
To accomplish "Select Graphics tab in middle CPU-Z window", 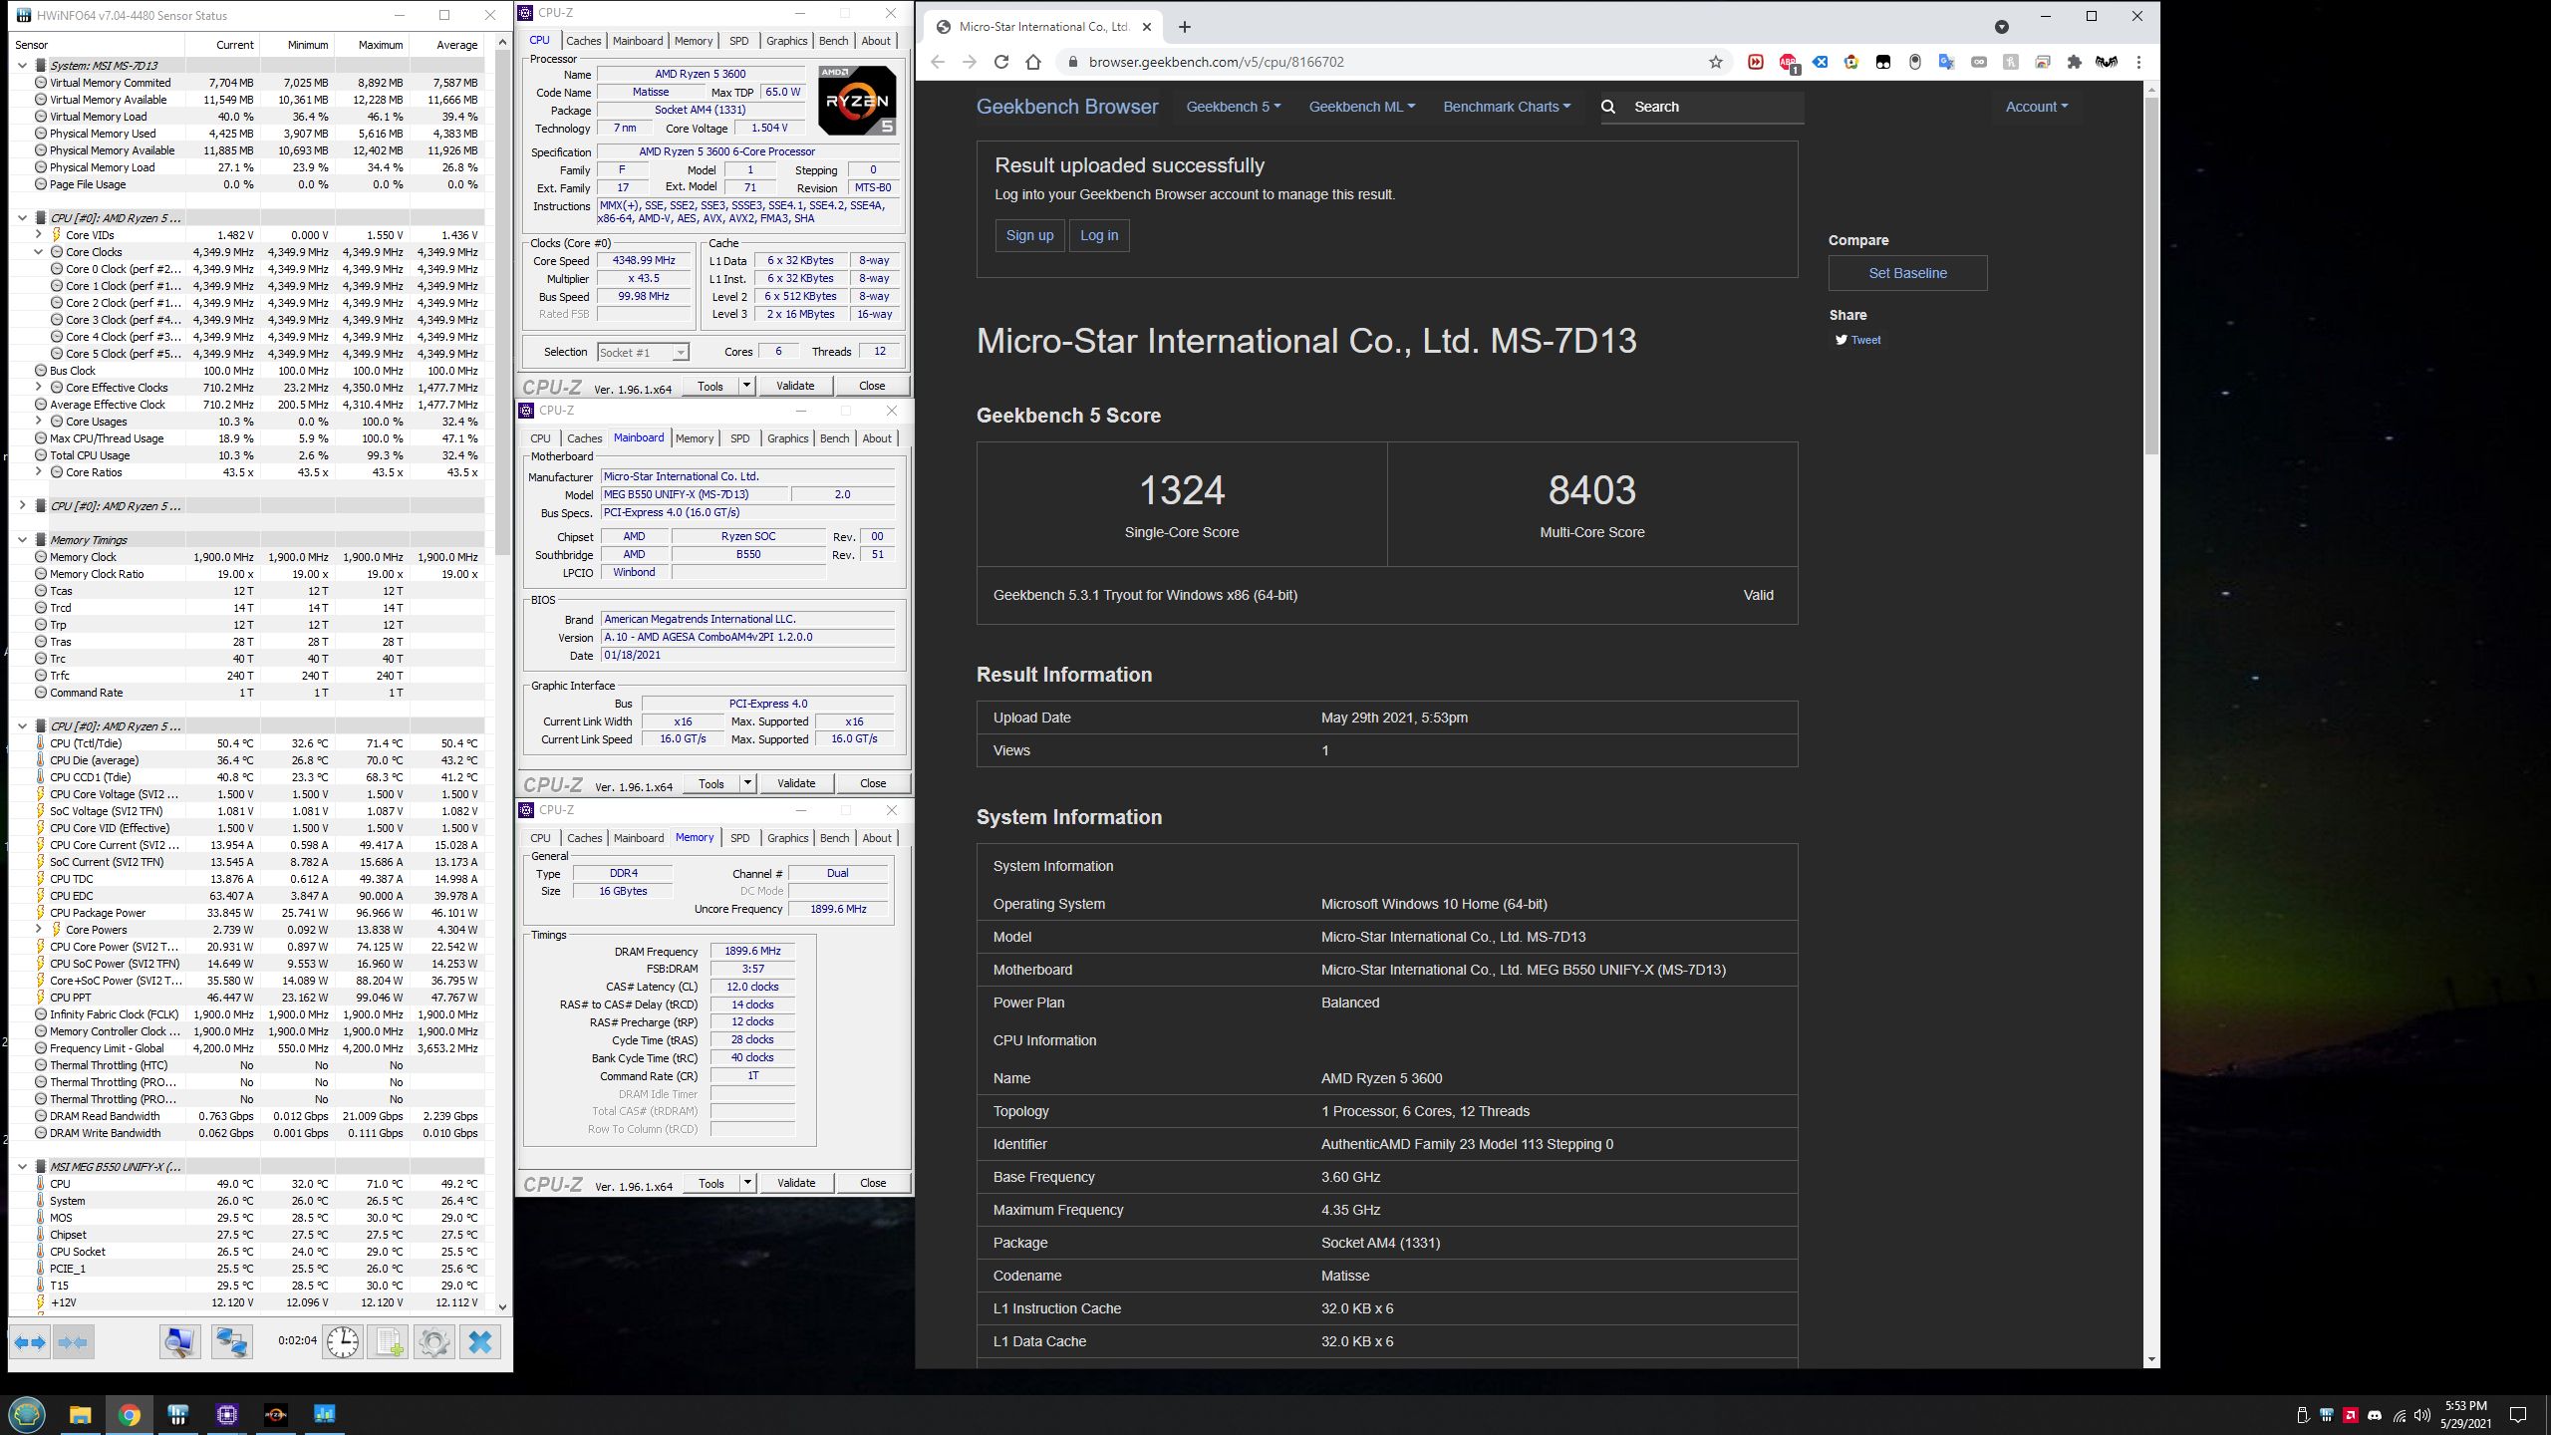I will click(787, 438).
